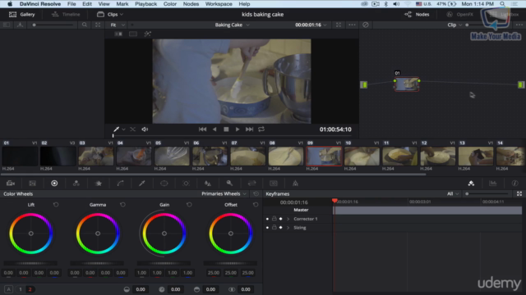
Task: Toggle the highlight wand mode
Action: [x=148, y=34]
